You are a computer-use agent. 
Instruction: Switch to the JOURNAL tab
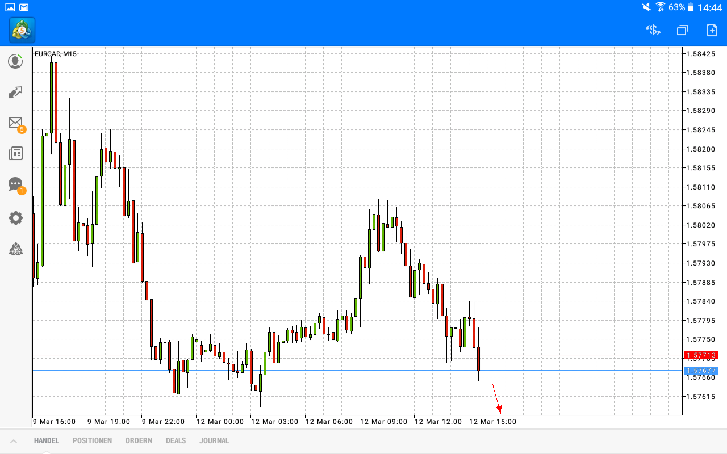pos(214,440)
